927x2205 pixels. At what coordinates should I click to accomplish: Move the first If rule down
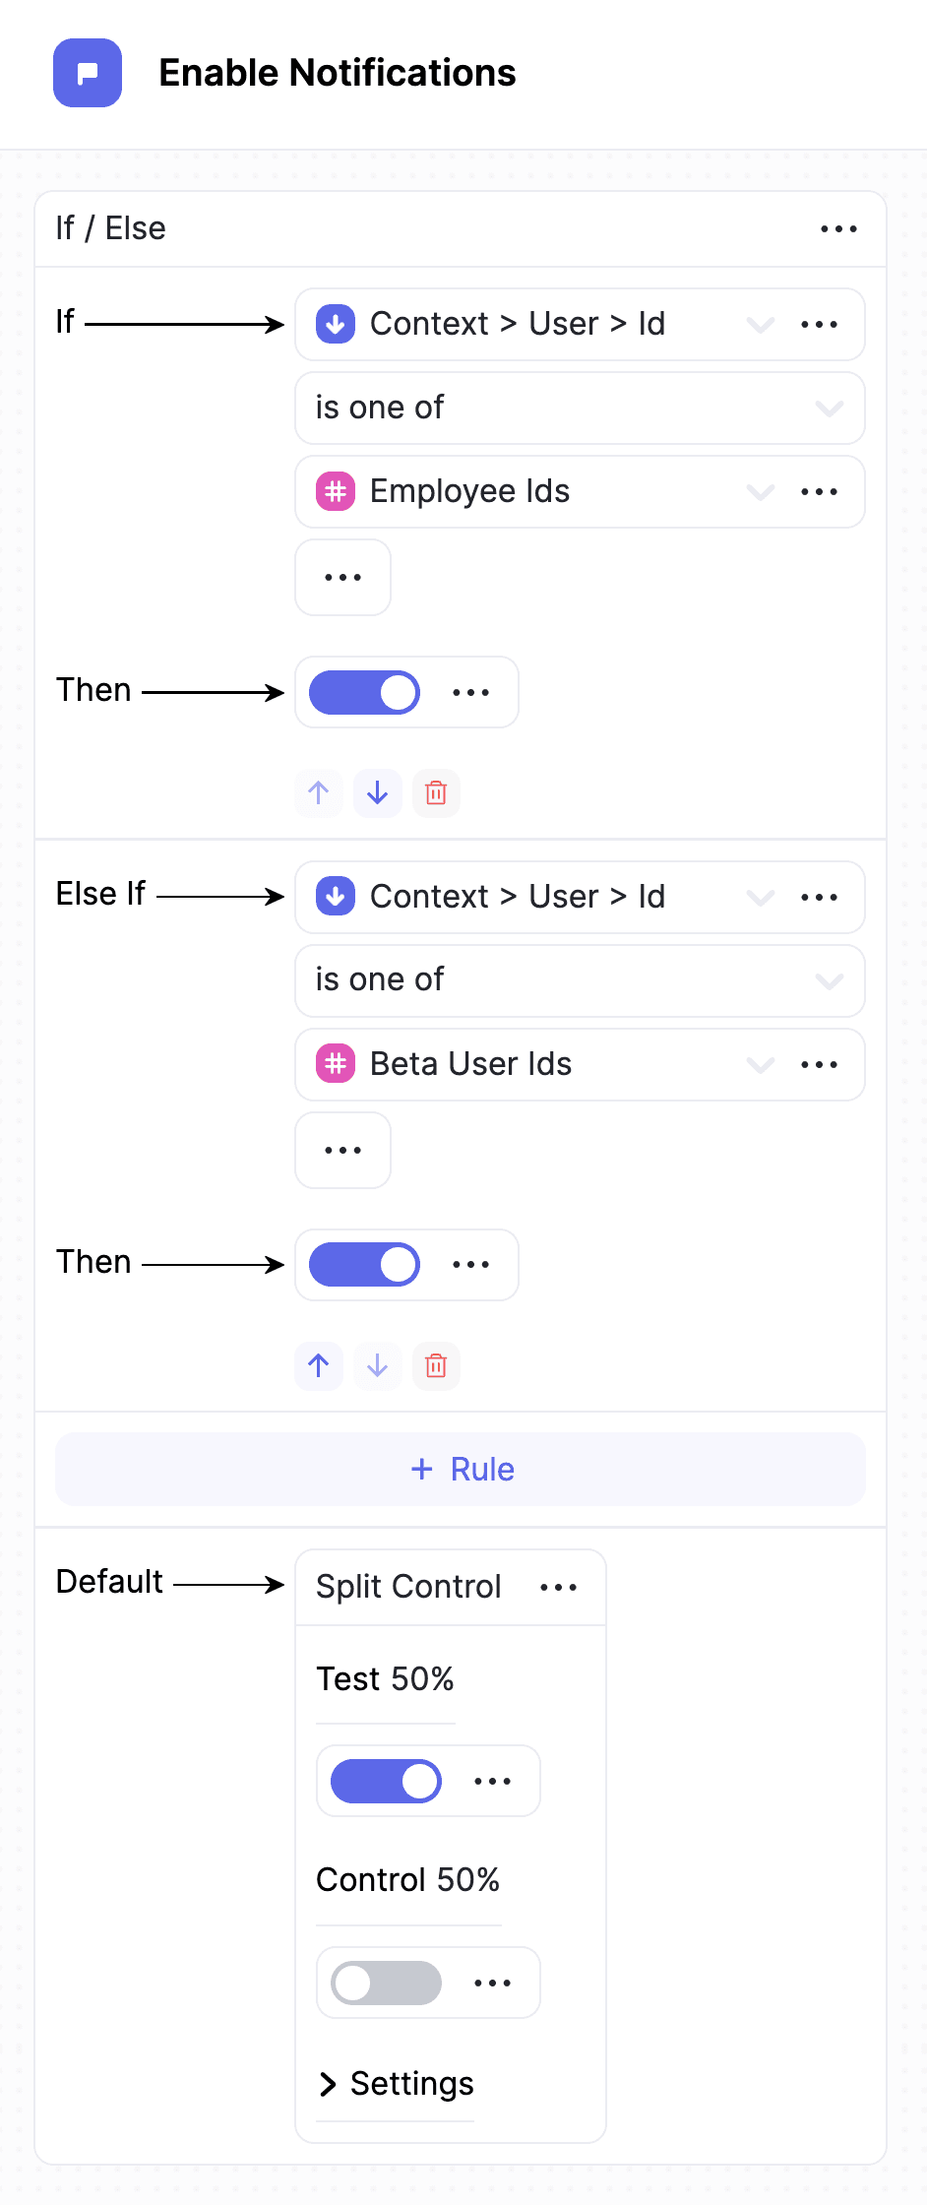pos(378,792)
